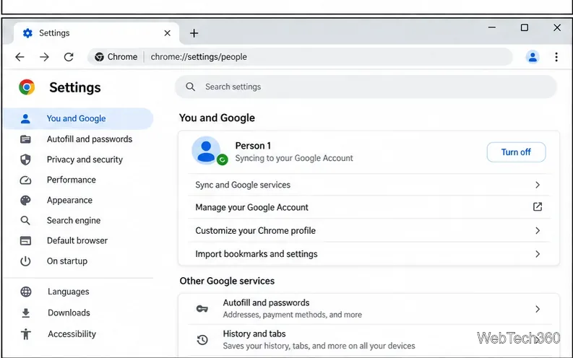Open a new tab with plus button

(x=194, y=33)
